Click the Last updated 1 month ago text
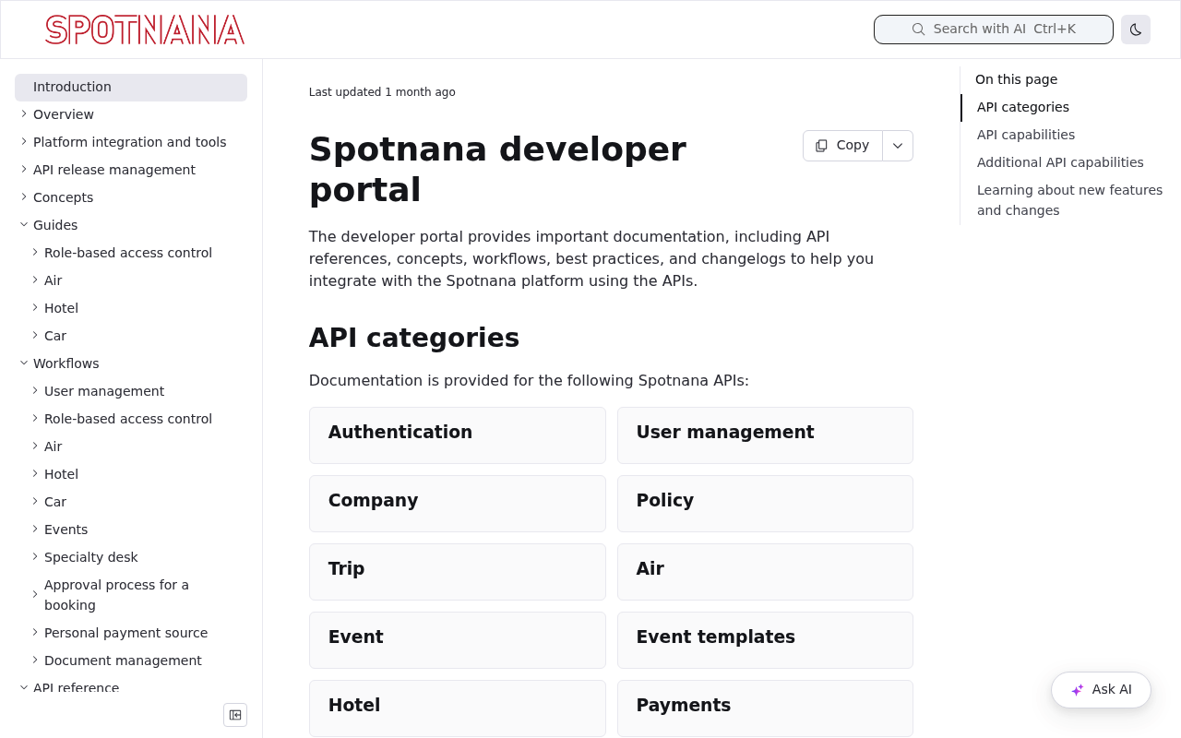Image resolution: width=1181 pixels, height=738 pixels. click(x=382, y=92)
